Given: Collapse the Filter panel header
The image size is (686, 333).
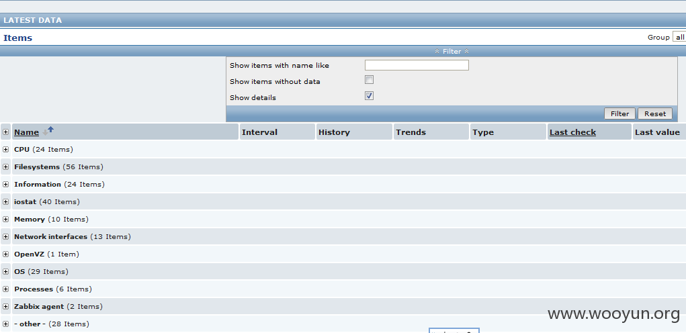Looking at the screenshot, I should (x=452, y=51).
